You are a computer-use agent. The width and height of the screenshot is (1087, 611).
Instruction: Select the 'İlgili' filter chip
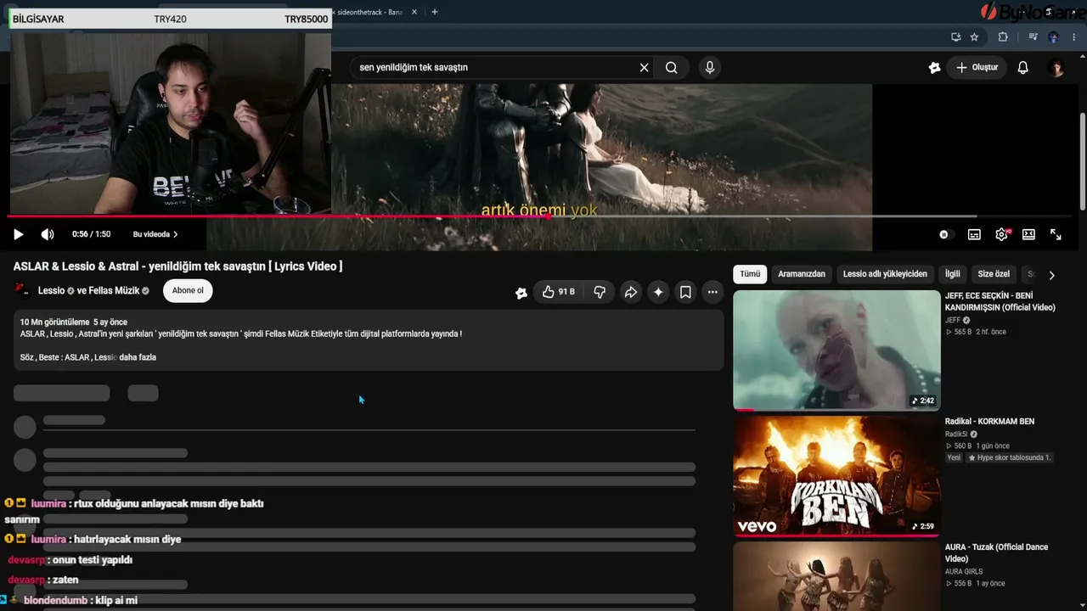point(953,274)
